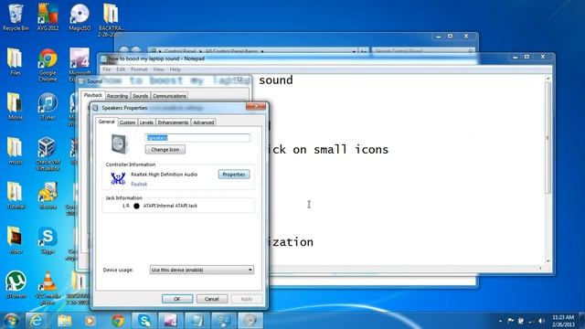Image resolution: width=585 pixels, height=329 pixels.
Task: Switch to the General tab in Speakers Properties
Action: [x=106, y=122]
